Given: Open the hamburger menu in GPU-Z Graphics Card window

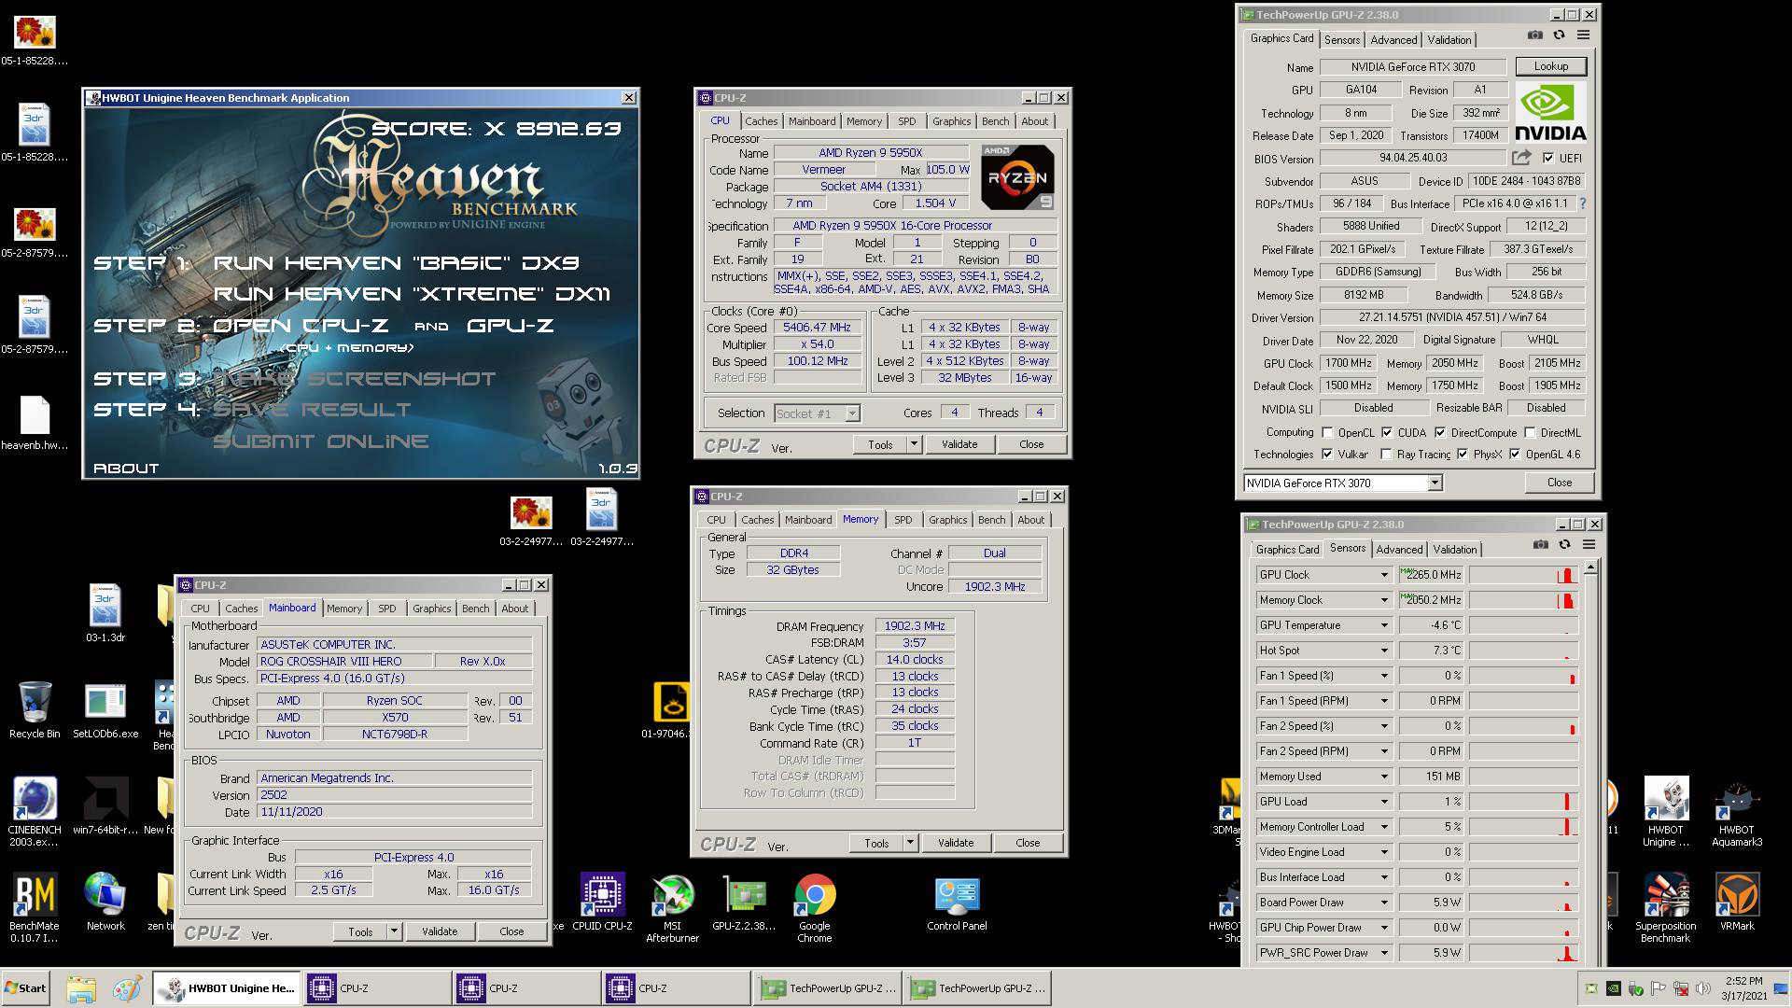Looking at the screenshot, I should (x=1583, y=35).
